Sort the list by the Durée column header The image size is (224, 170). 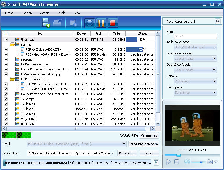[x=82, y=33]
